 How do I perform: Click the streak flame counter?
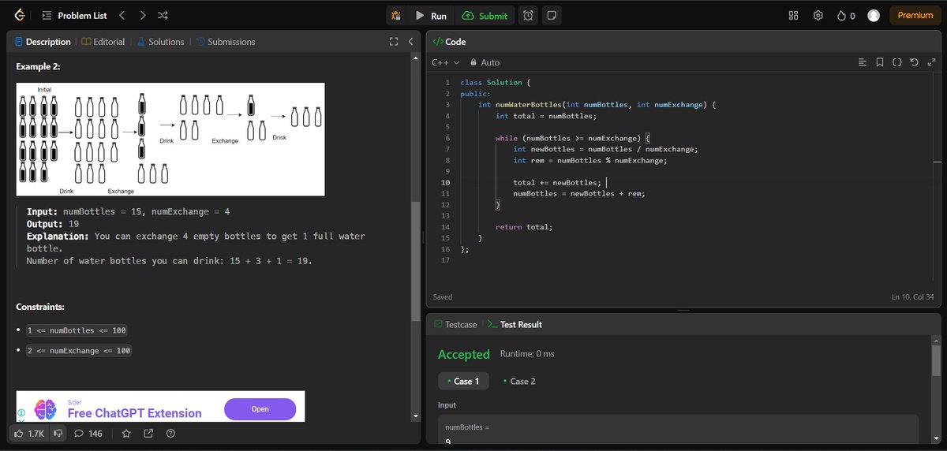pos(846,16)
